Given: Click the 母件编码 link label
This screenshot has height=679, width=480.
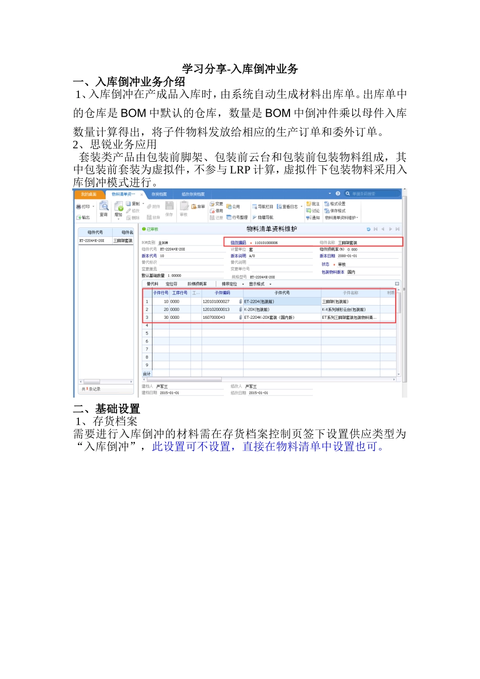Looking at the screenshot, I should tap(238, 243).
